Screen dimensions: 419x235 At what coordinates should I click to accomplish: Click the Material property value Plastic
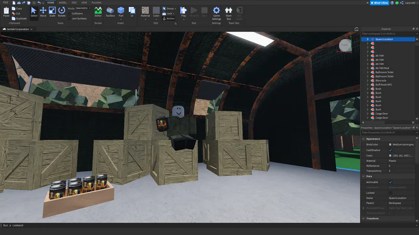tap(392, 161)
